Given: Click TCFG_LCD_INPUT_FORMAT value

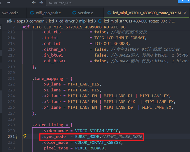Looking at the screenshot, I should (x=120, y=38).
